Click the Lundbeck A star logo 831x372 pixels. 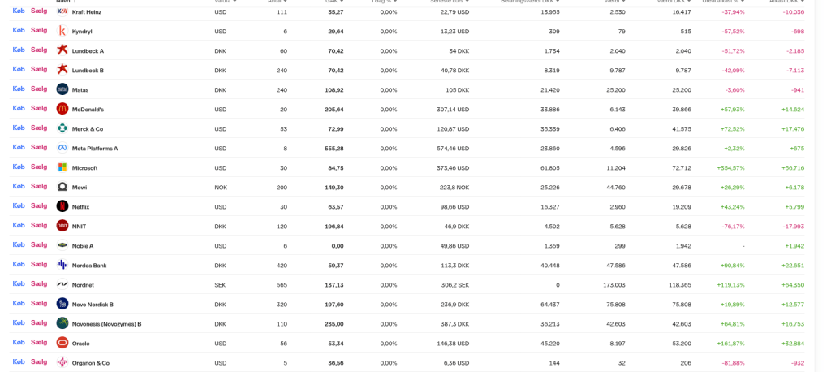point(62,50)
